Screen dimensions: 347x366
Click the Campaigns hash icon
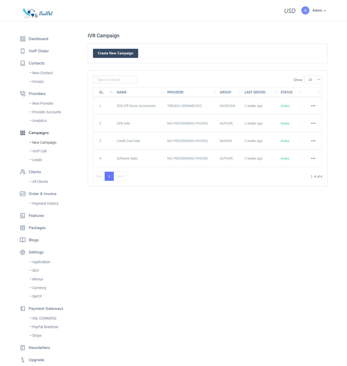[x=23, y=133]
